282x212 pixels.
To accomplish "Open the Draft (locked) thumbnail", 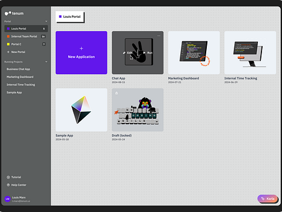I will (x=137, y=110).
